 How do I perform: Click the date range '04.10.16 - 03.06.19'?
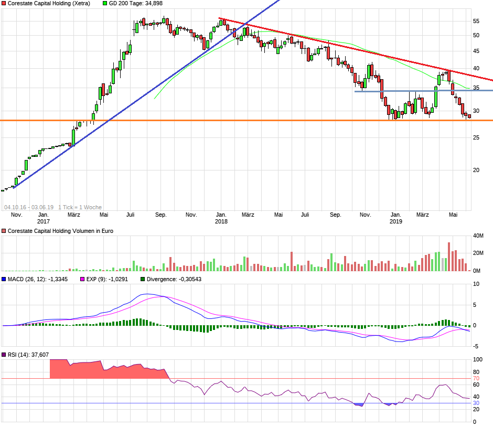(29, 207)
